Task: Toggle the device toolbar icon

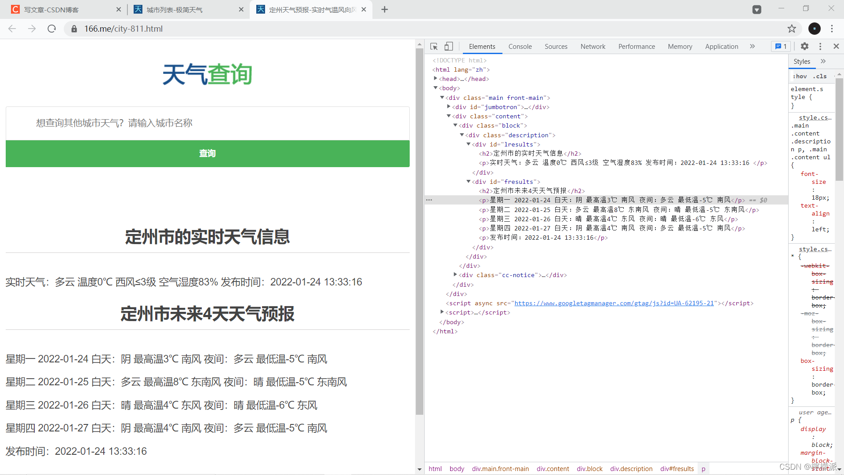Action: coord(448,46)
